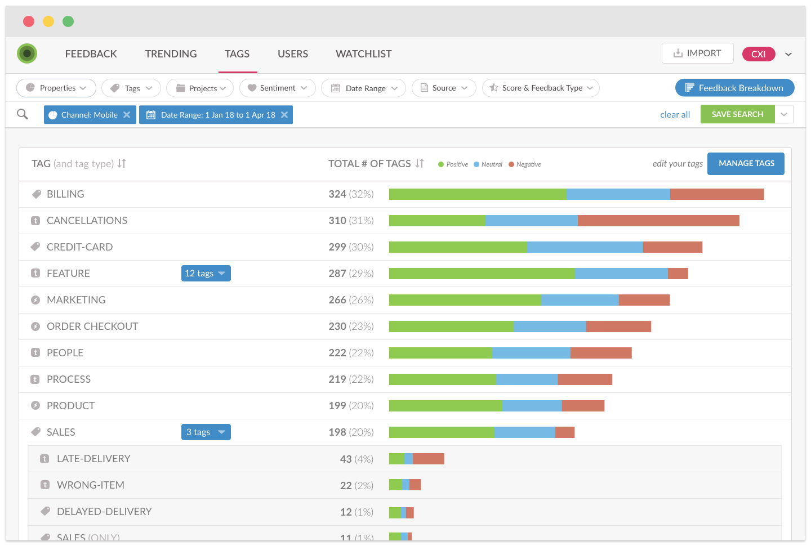Image resolution: width=811 pixels, height=546 pixels.
Task: Click the MANAGE TAGS button
Action: 746,163
